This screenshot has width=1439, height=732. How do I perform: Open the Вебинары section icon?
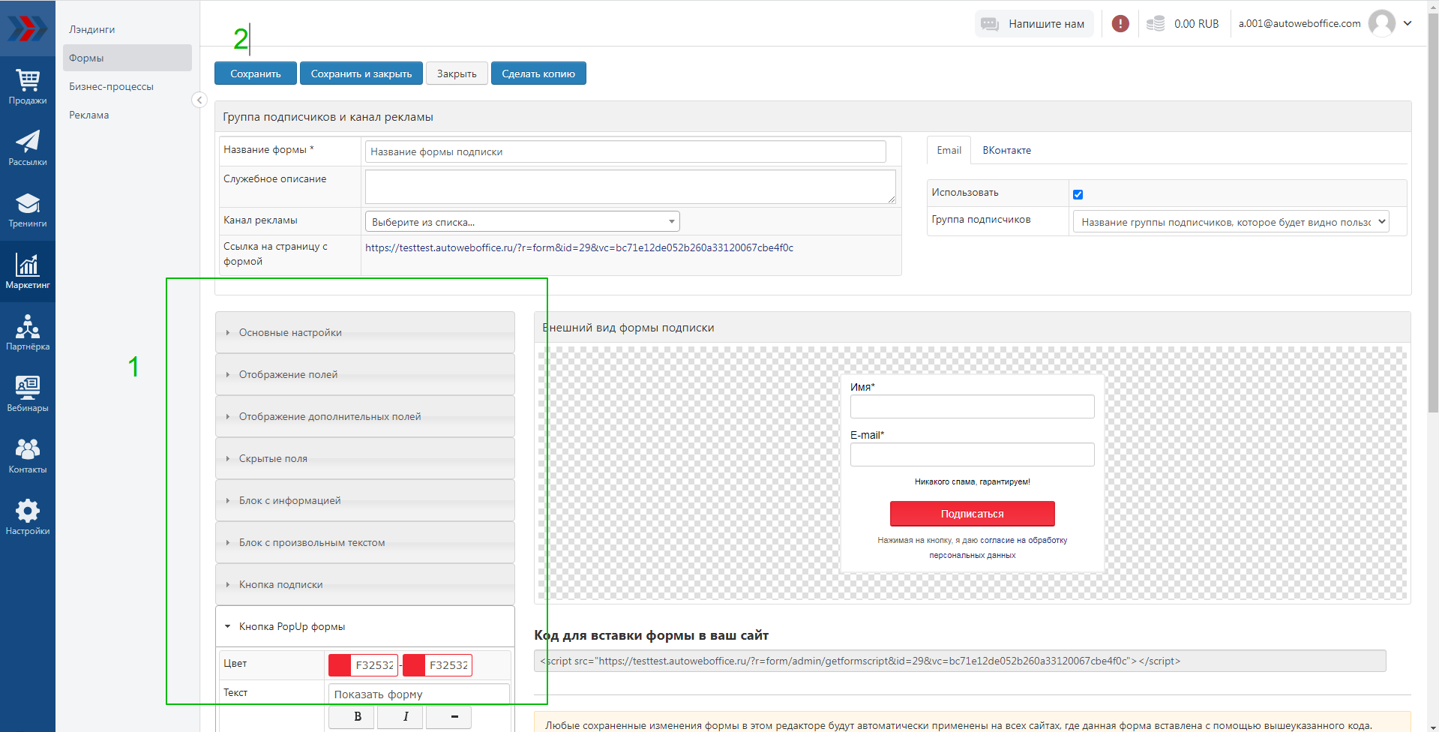pyautogui.click(x=28, y=394)
